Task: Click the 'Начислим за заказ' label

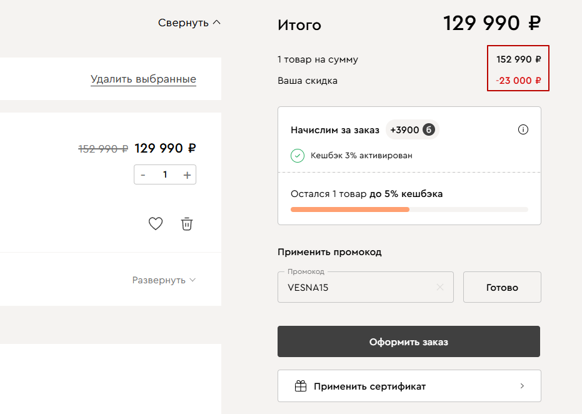Action: pos(335,130)
